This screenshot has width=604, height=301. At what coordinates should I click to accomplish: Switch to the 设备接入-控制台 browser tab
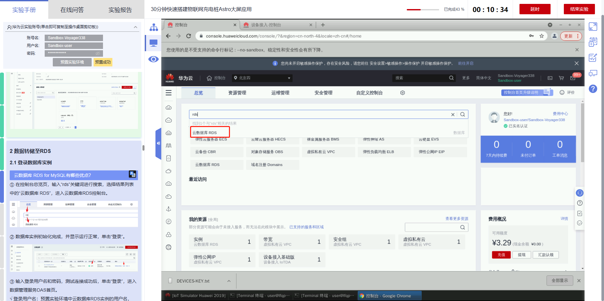pyautogui.click(x=277, y=25)
